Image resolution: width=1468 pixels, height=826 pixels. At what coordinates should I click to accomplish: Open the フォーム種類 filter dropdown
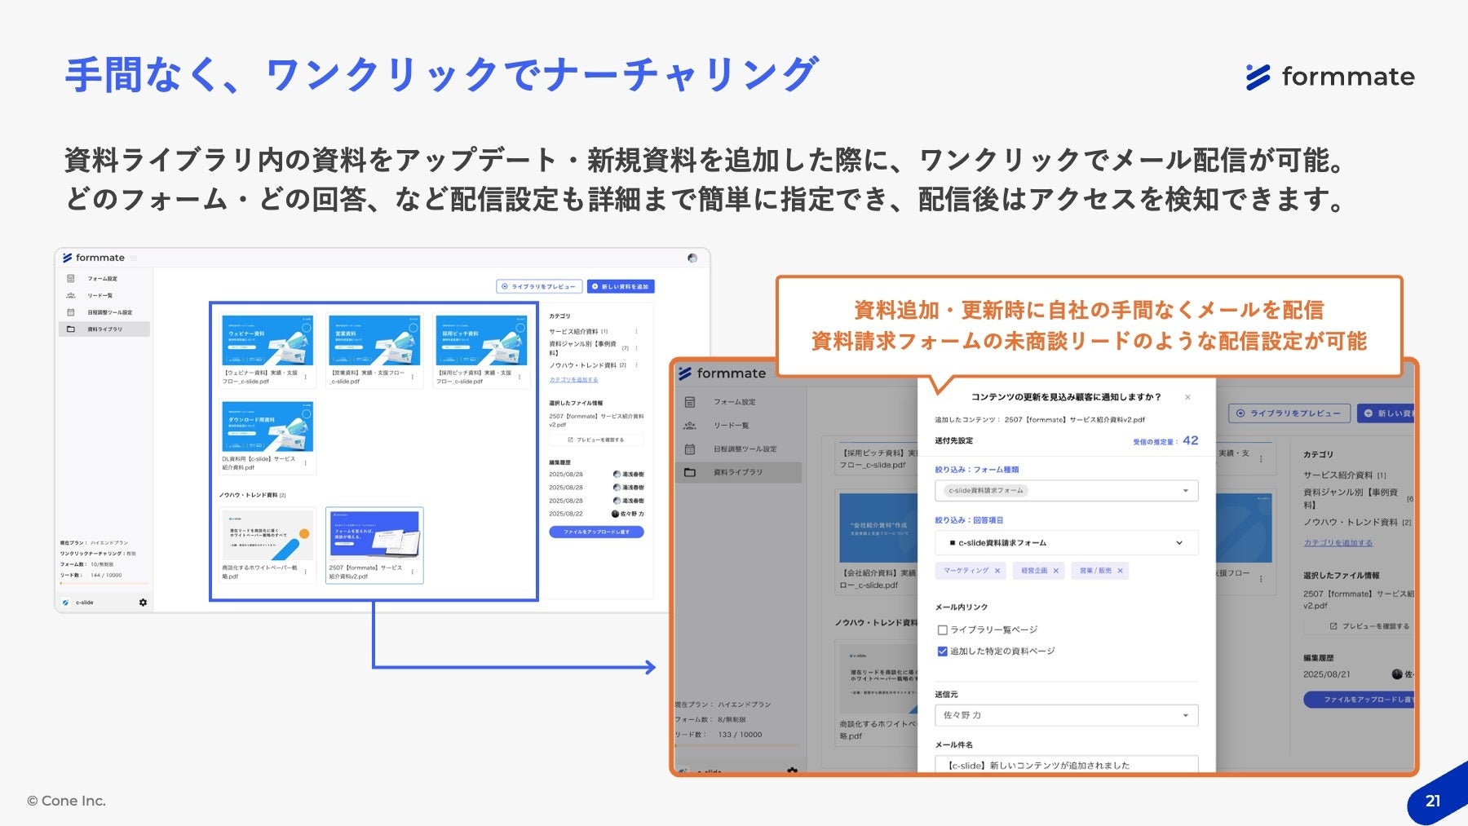pyautogui.click(x=1067, y=491)
